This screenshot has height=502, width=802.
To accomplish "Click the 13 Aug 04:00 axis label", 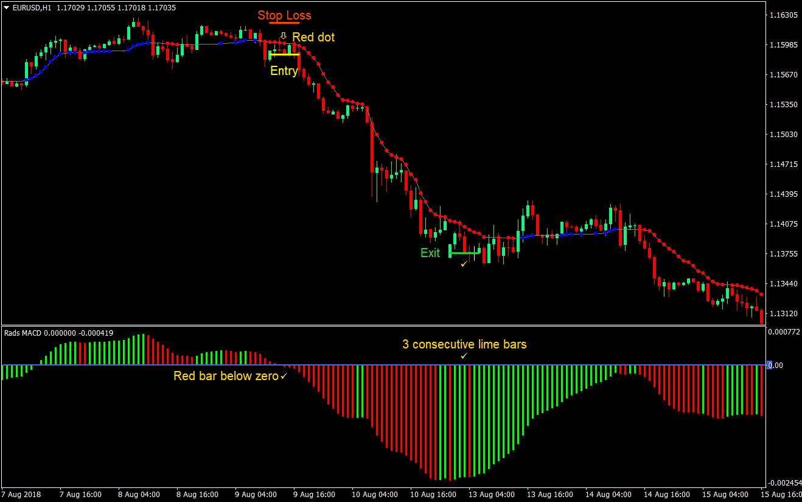I will [490, 495].
